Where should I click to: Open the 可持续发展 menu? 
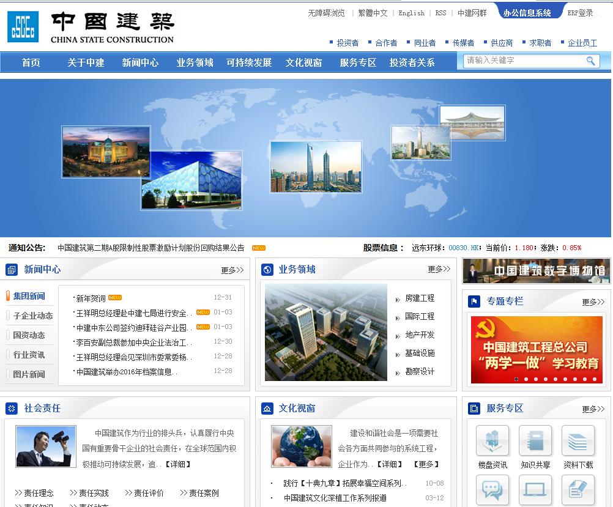[249, 62]
